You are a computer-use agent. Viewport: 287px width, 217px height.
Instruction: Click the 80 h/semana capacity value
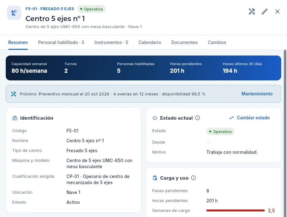coord(29,71)
